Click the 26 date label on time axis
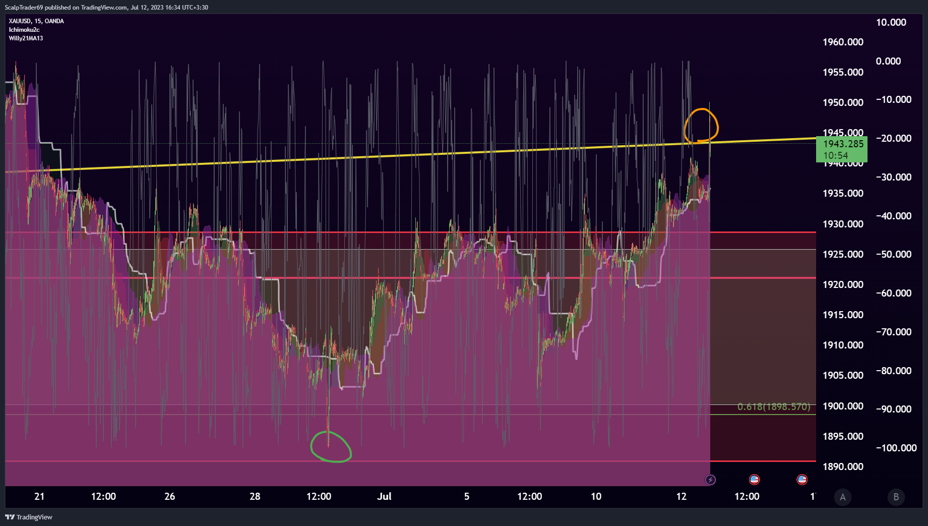Screen dimensions: 928x526 [x=170, y=496]
